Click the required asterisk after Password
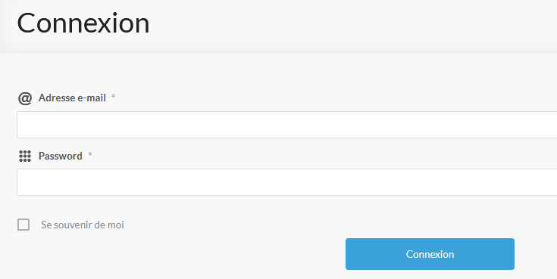The image size is (557, 279). point(90,154)
